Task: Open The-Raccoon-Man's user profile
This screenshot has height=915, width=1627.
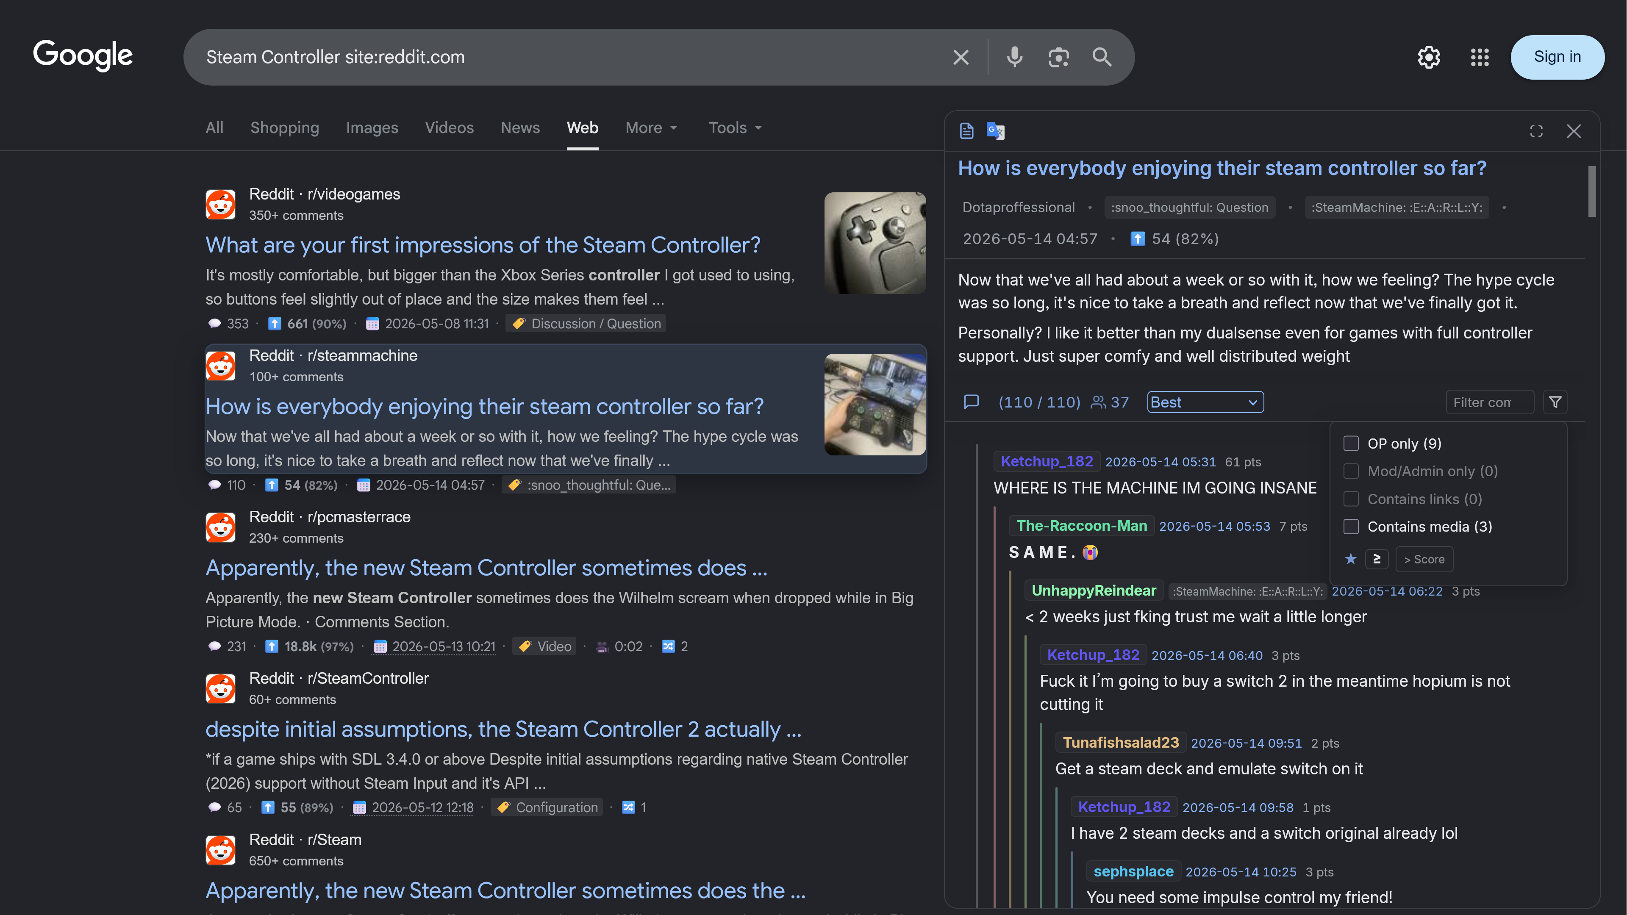Action: (x=1082, y=525)
